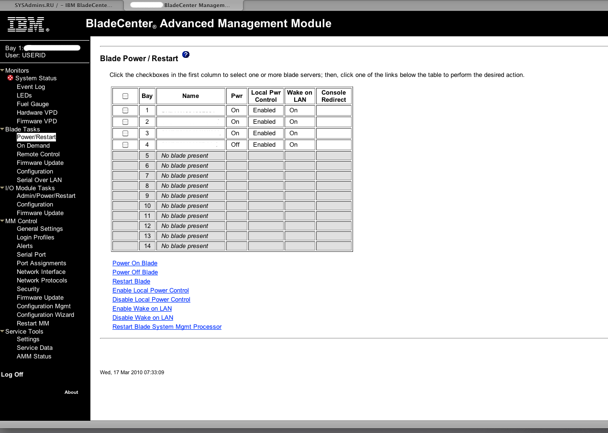The width and height of the screenshot is (608, 433).
Task: Open Firmware Update under Blade Tasks
Action: point(40,163)
